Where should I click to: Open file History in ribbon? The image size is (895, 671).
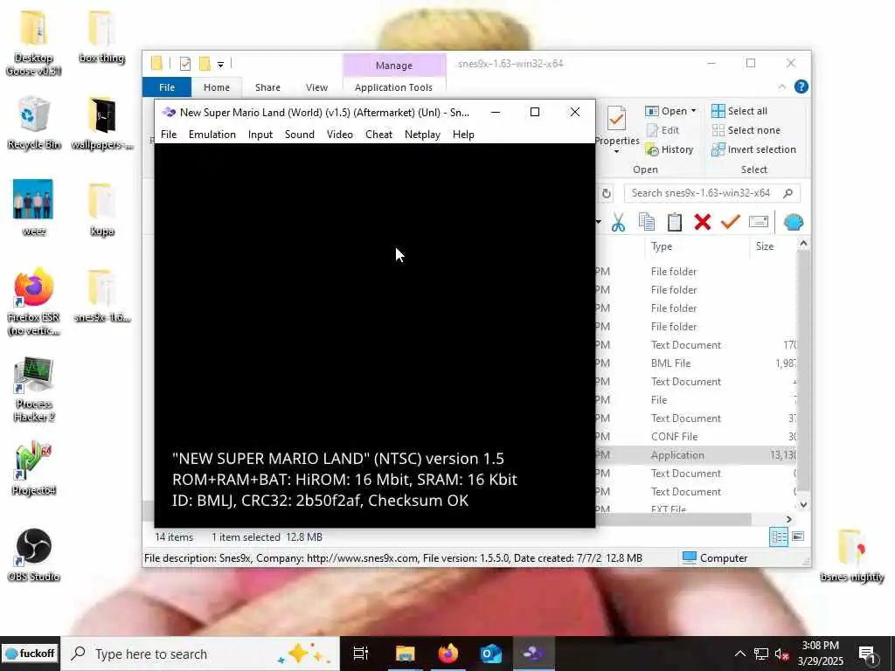pyautogui.click(x=669, y=149)
